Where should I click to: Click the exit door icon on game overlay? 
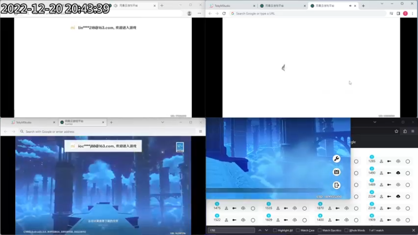point(336,185)
